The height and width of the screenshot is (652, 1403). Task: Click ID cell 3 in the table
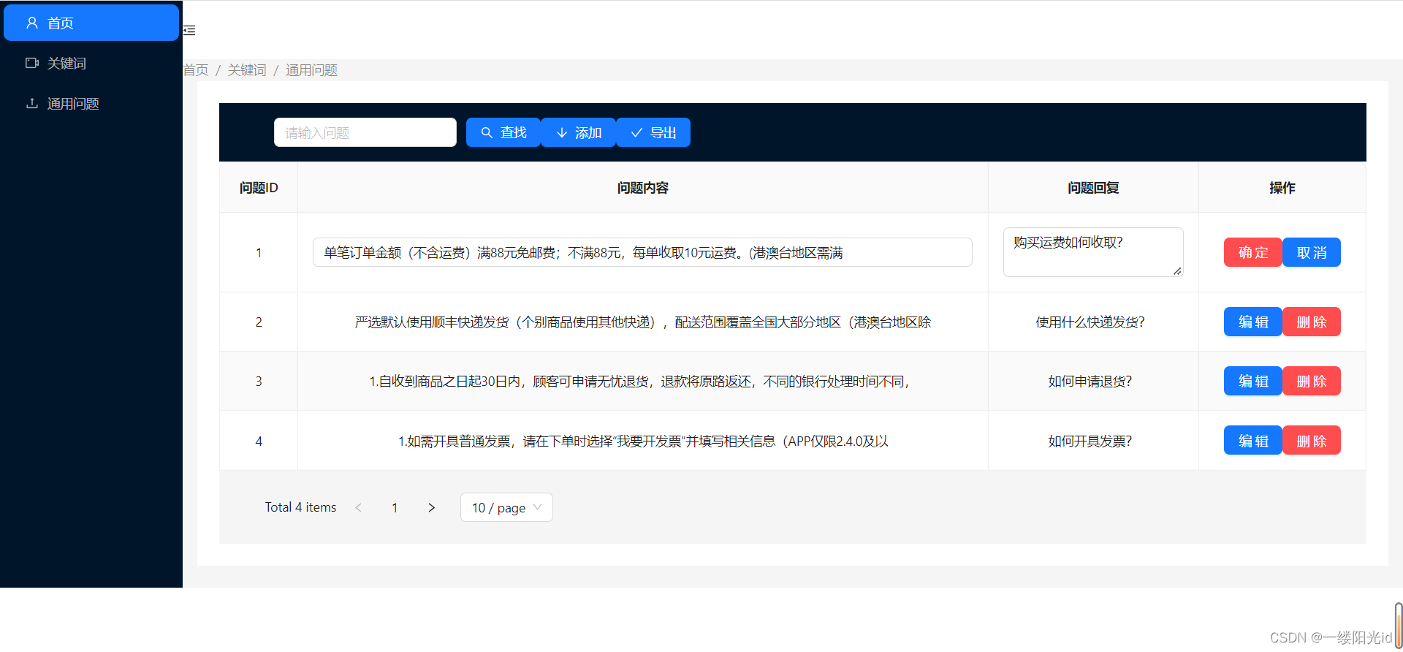click(x=259, y=381)
